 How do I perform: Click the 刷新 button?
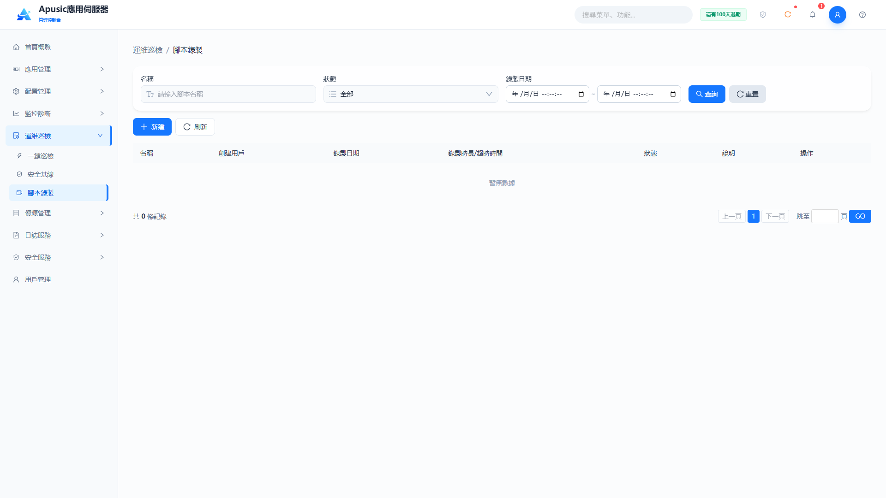[195, 127]
